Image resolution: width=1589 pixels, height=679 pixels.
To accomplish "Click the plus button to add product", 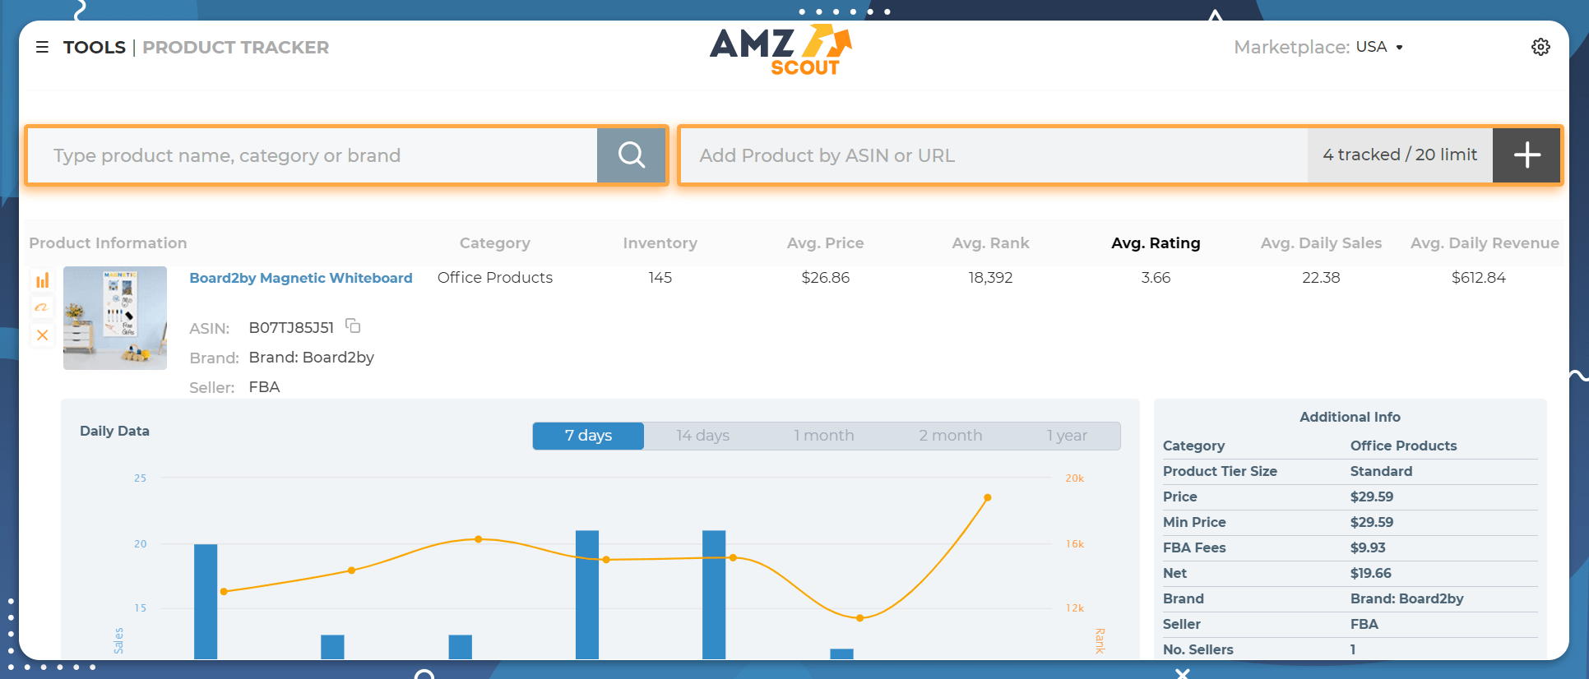I will 1526,155.
